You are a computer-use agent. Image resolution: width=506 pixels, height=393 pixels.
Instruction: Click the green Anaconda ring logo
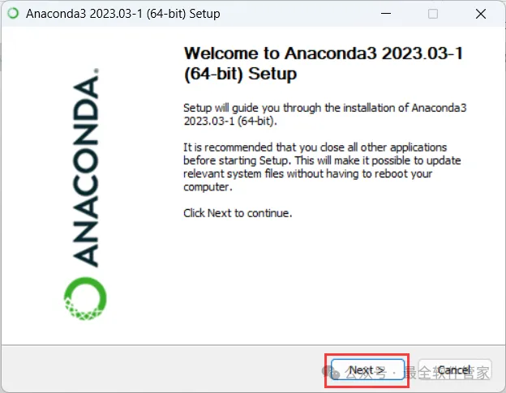click(x=85, y=298)
